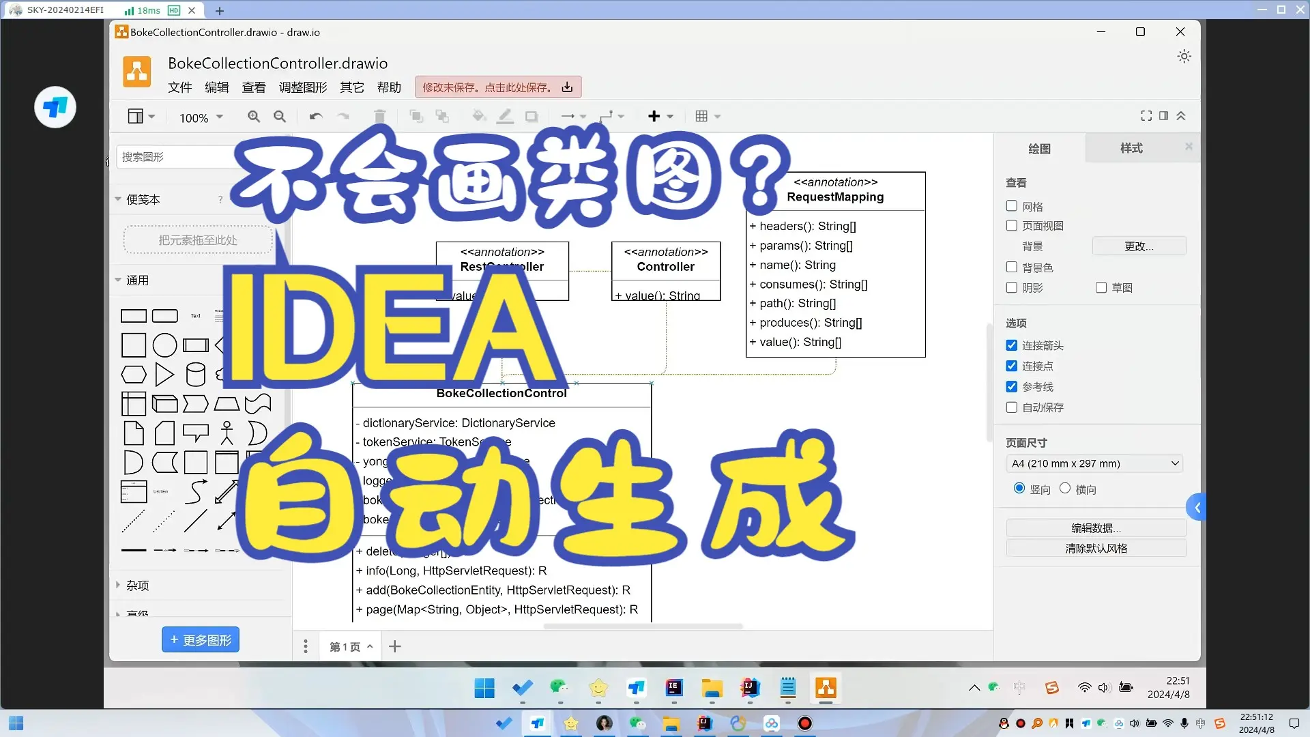Image resolution: width=1310 pixels, height=737 pixels.
Task: Toggle the format panel icon
Action: pos(1163,116)
